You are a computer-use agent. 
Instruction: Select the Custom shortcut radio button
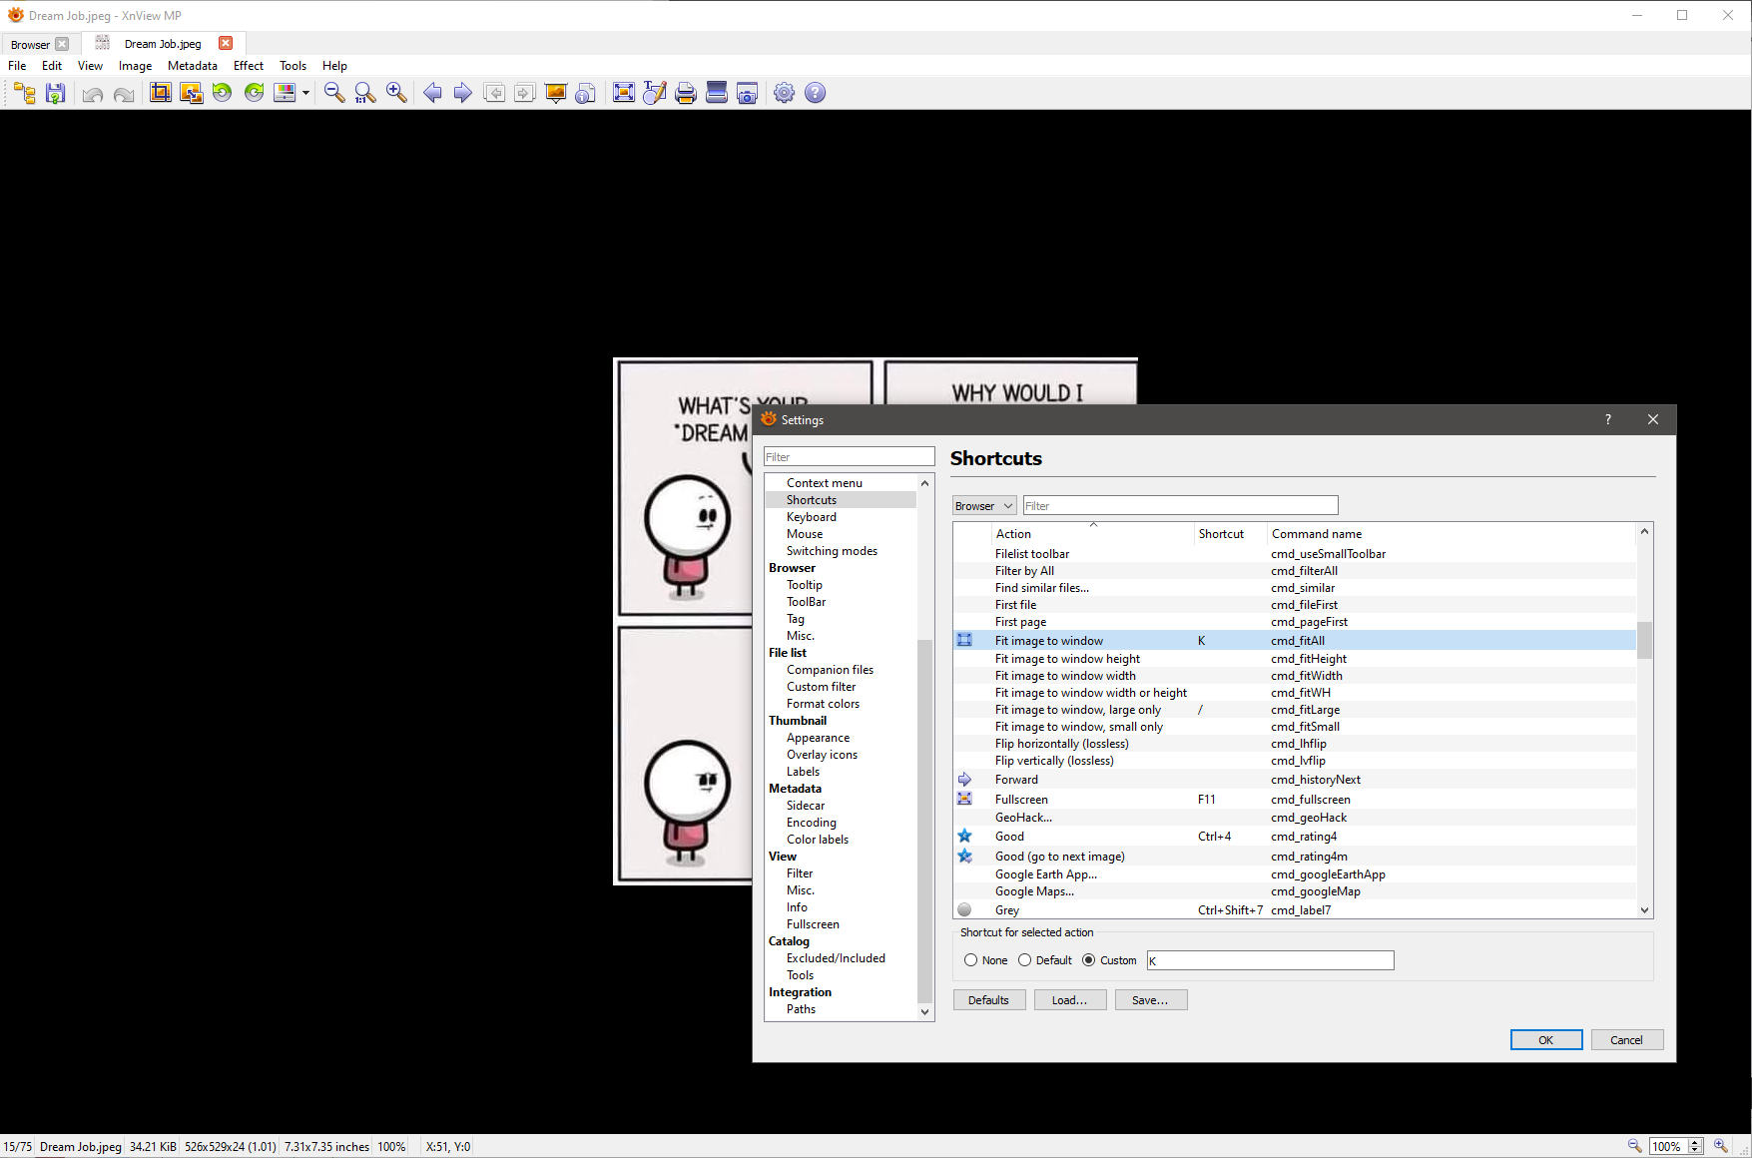click(x=1088, y=960)
